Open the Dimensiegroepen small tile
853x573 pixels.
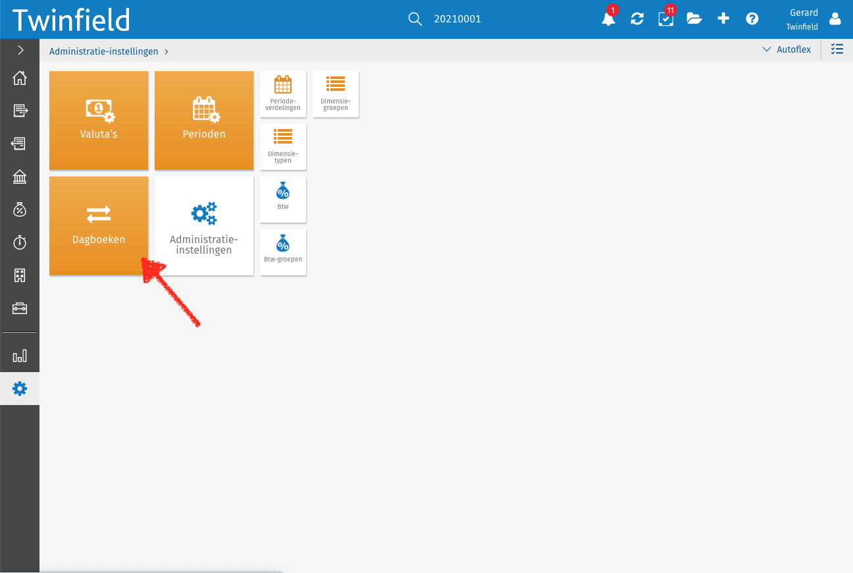[x=336, y=94]
